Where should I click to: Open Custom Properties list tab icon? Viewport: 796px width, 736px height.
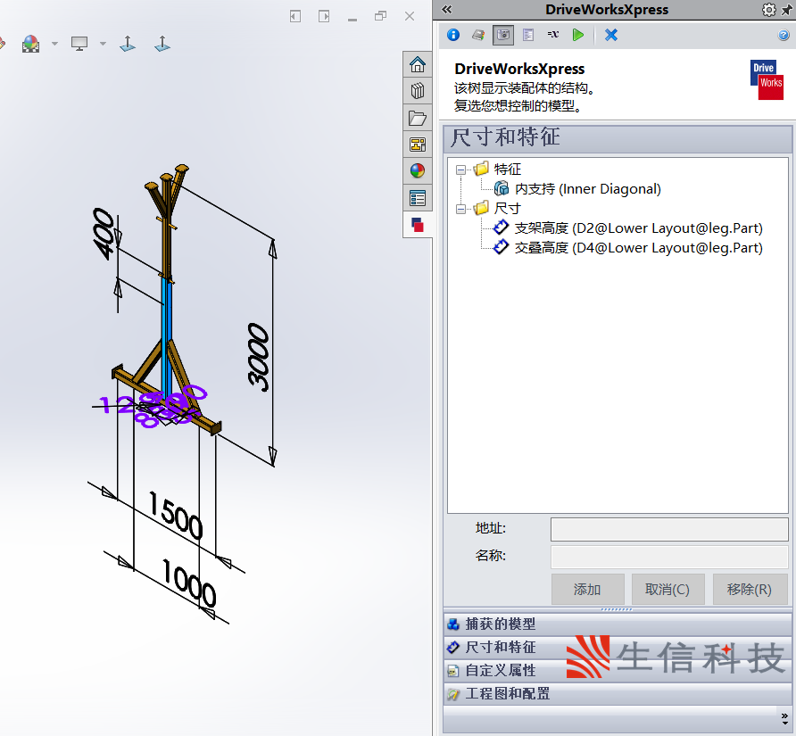click(x=418, y=198)
